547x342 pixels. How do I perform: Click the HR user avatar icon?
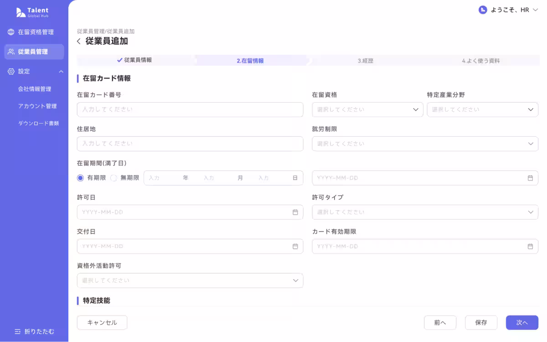pyautogui.click(x=482, y=10)
